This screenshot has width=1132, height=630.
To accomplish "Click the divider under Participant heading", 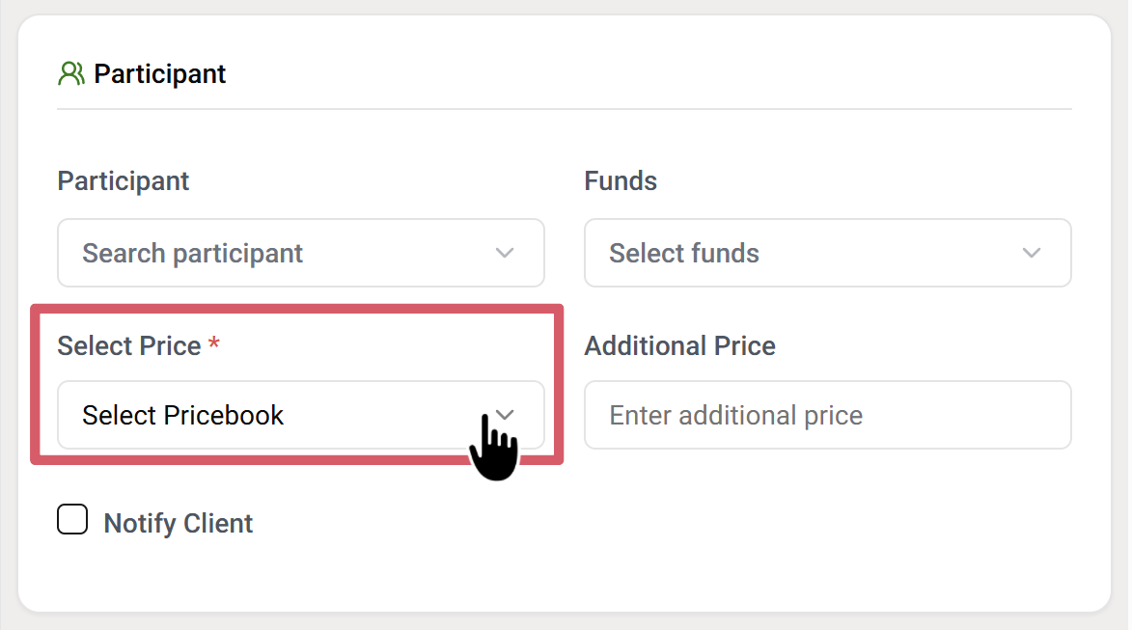I will point(564,109).
